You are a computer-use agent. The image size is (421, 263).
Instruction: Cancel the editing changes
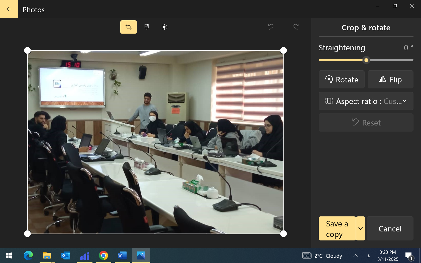[x=390, y=229]
